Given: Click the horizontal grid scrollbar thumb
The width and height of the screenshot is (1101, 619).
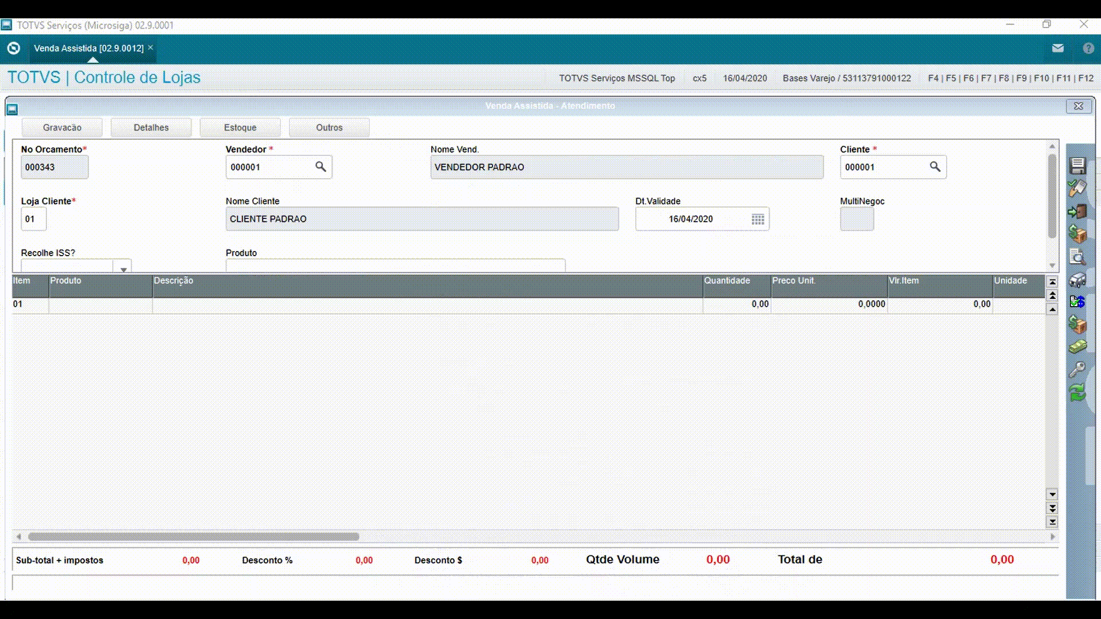Looking at the screenshot, I should [194, 537].
